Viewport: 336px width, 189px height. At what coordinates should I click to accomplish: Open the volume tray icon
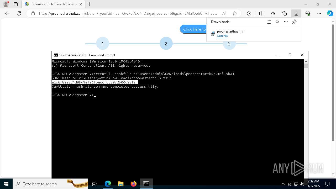tap(302, 184)
